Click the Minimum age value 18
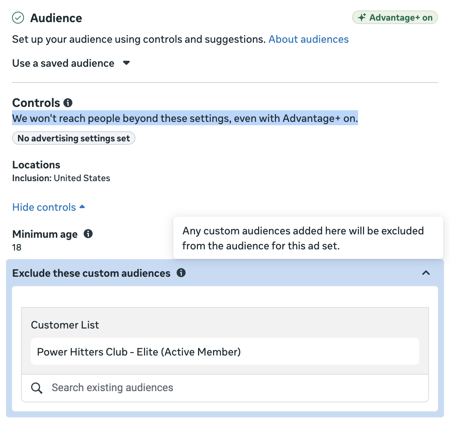This screenshot has height=423, width=450. tap(17, 247)
